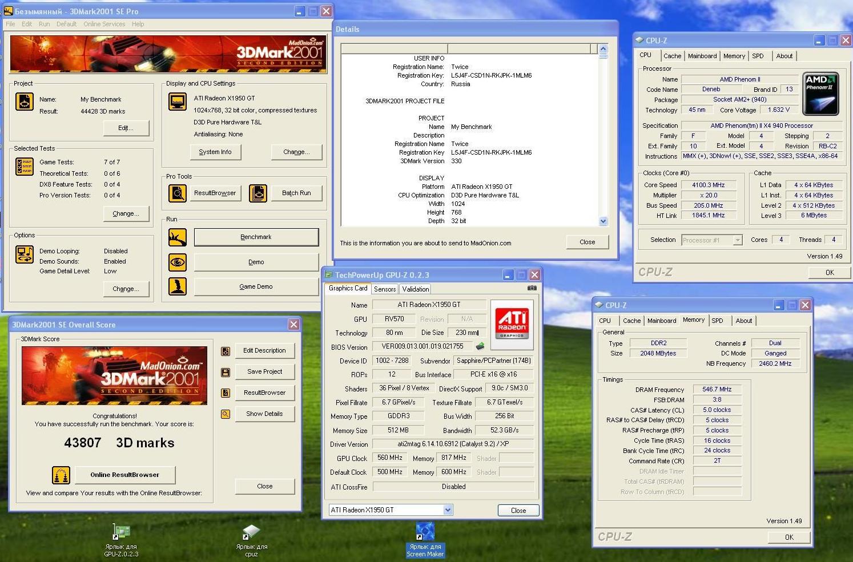The image size is (853, 562).
Task: Click the Benchmark run icon
Action: pos(178,237)
